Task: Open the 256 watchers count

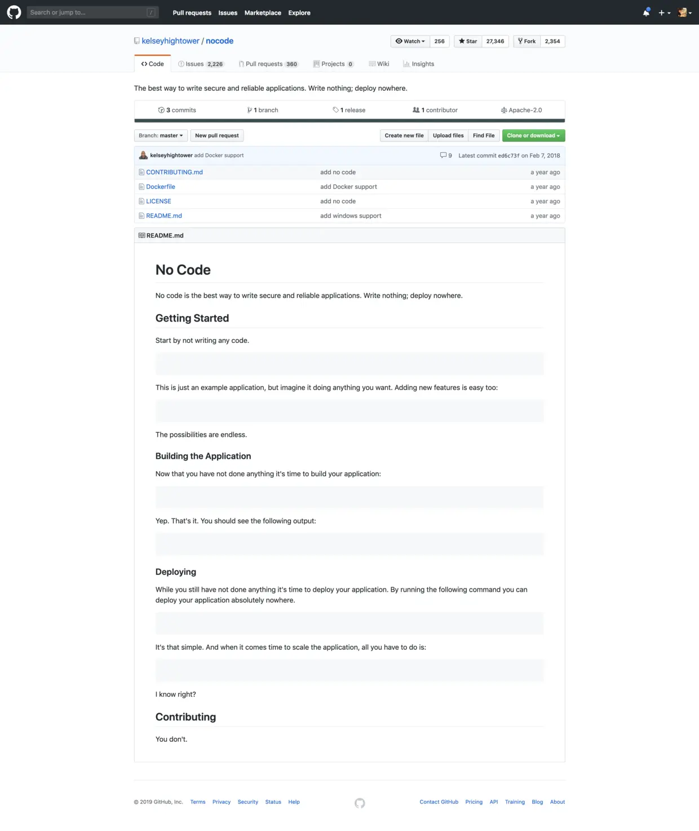Action: [440, 41]
